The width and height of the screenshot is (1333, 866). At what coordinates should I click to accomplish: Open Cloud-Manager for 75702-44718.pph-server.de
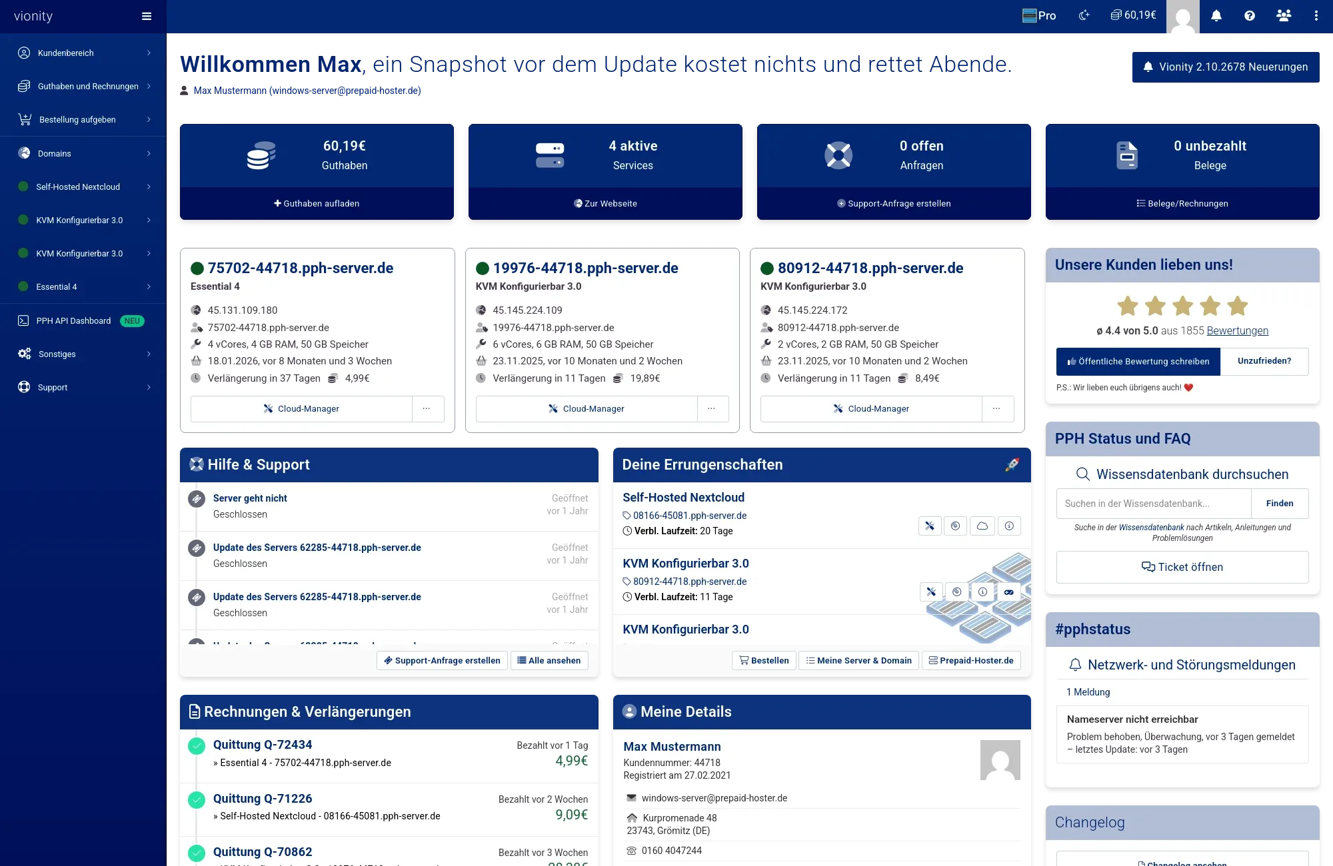[301, 409]
